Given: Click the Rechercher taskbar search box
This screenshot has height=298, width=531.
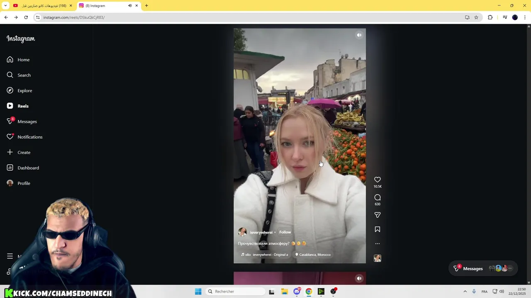Looking at the screenshot, I should (236, 291).
